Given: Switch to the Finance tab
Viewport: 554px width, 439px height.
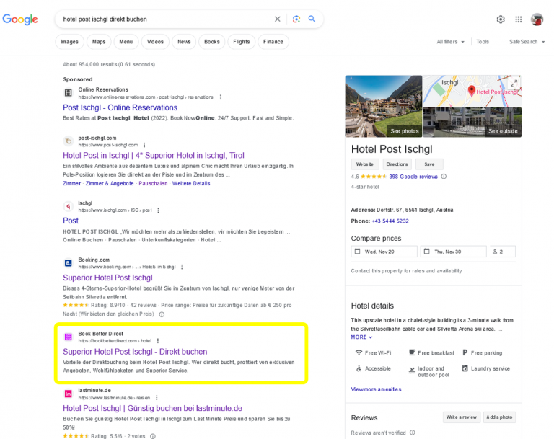Looking at the screenshot, I should click(x=273, y=42).
